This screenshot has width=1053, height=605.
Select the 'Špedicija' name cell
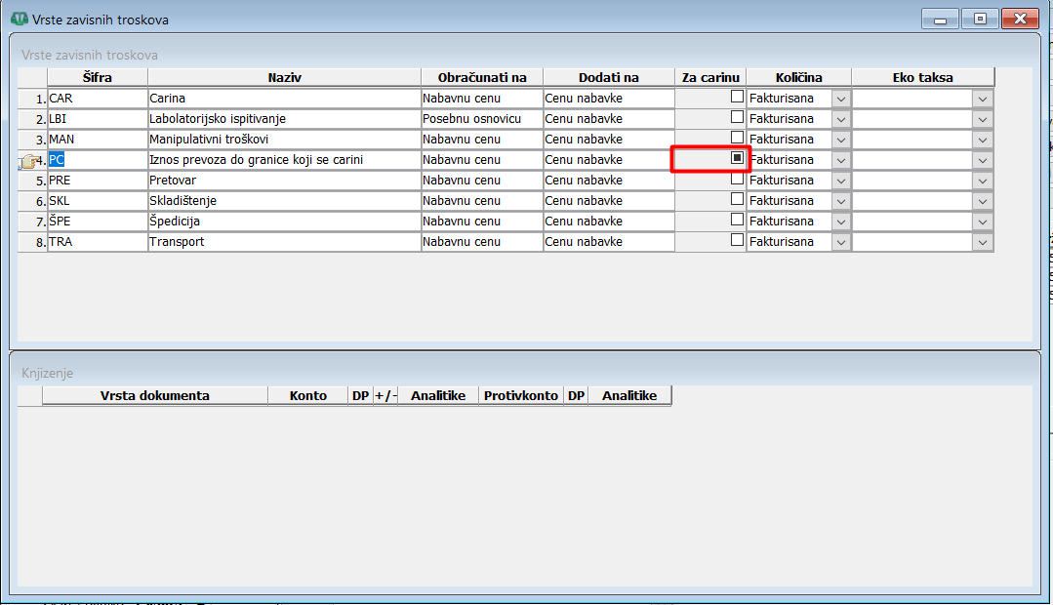[x=284, y=221]
